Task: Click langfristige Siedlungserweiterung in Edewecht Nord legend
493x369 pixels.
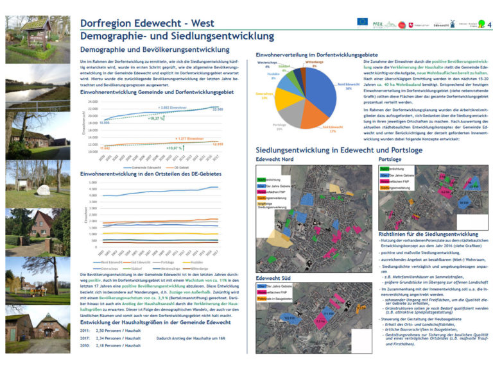Action: (x=272, y=205)
